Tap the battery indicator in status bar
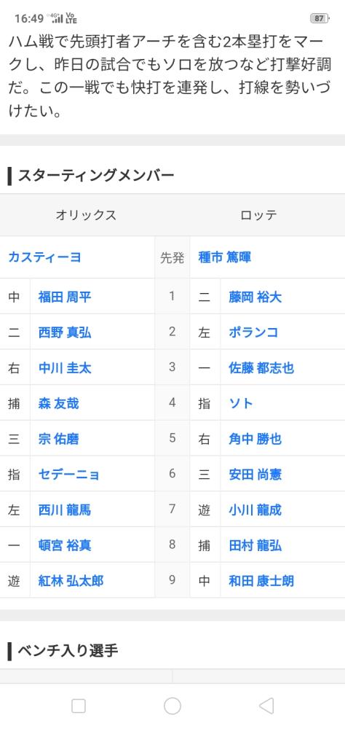The width and height of the screenshot is (345, 729). [x=320, y=19]
